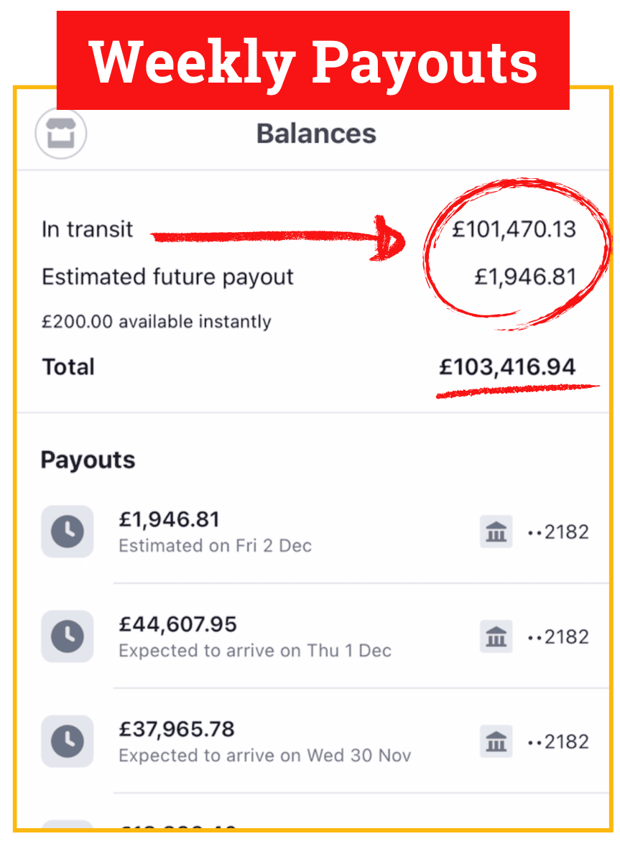Open the £44,607.95 payout entry
Image resolution: width=620 pixels, height=849 pixels.
(177, 624)
